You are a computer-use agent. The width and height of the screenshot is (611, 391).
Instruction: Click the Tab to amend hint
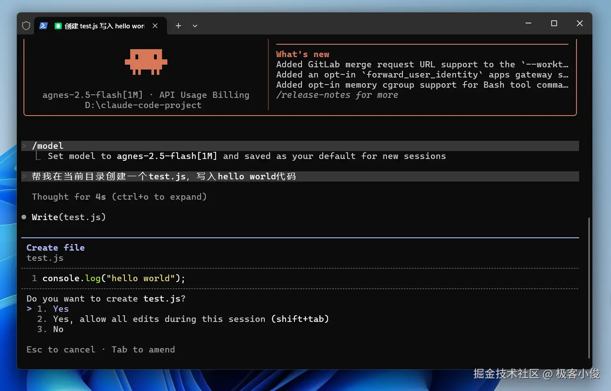point(143,349)
